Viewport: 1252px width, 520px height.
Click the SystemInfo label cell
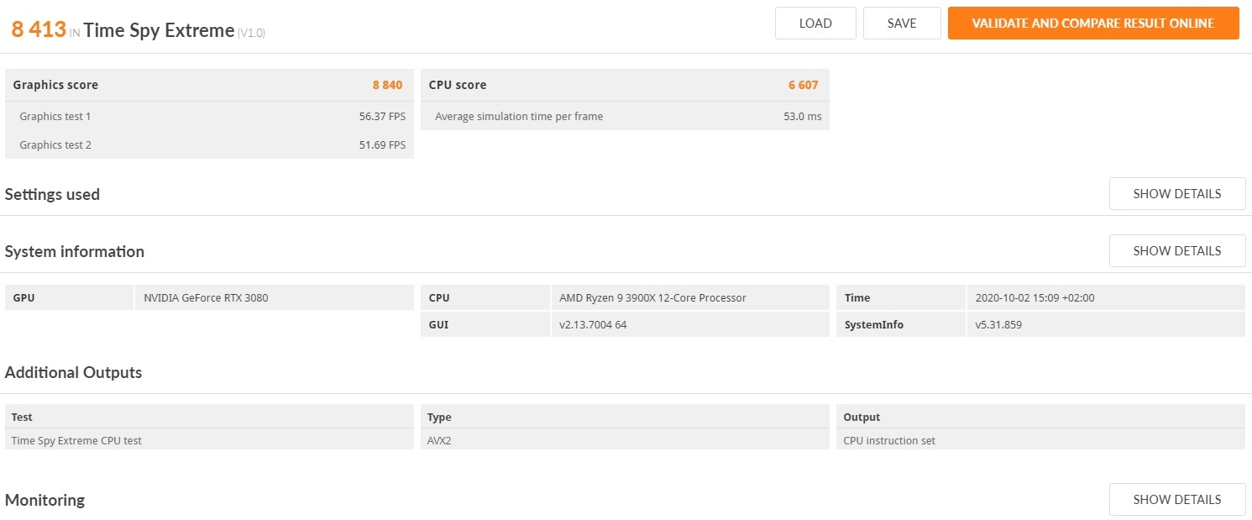click(x=900, y=324)
